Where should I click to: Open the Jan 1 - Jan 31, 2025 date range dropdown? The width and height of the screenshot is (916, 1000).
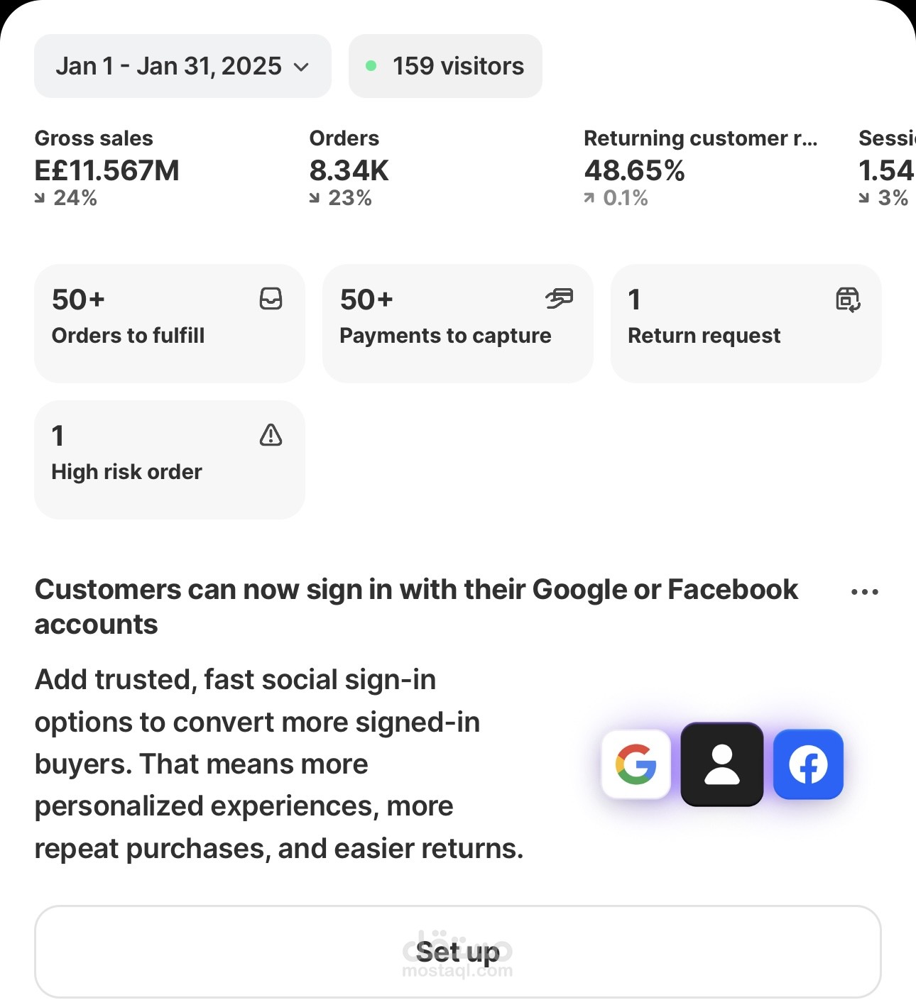pos(182,66)
